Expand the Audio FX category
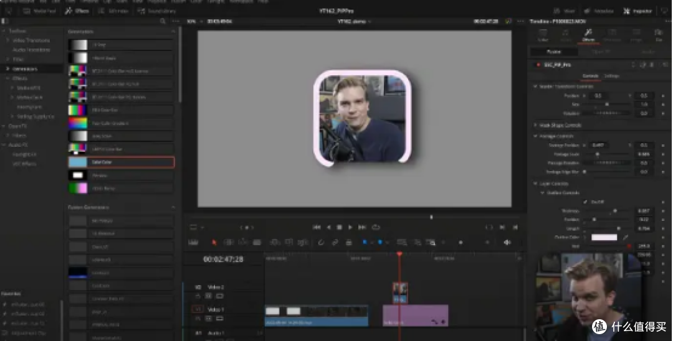 tap(4, 145)
